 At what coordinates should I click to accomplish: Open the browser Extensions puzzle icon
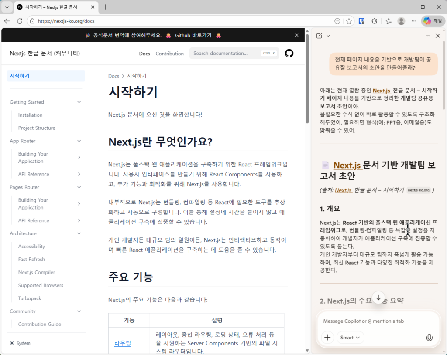[374, 21]
